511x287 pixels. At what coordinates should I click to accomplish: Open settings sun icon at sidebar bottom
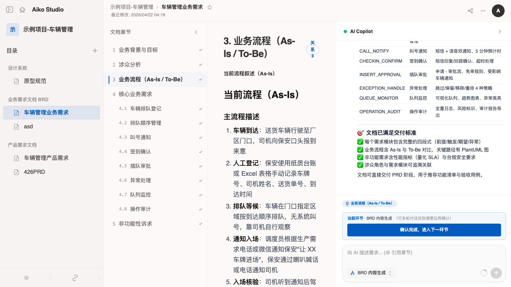[x=26, y=278]
